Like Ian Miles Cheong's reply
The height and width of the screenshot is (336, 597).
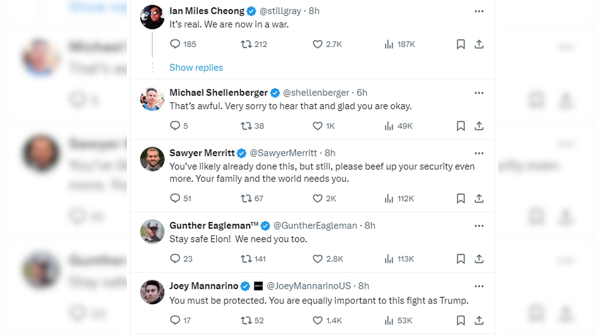318,44
